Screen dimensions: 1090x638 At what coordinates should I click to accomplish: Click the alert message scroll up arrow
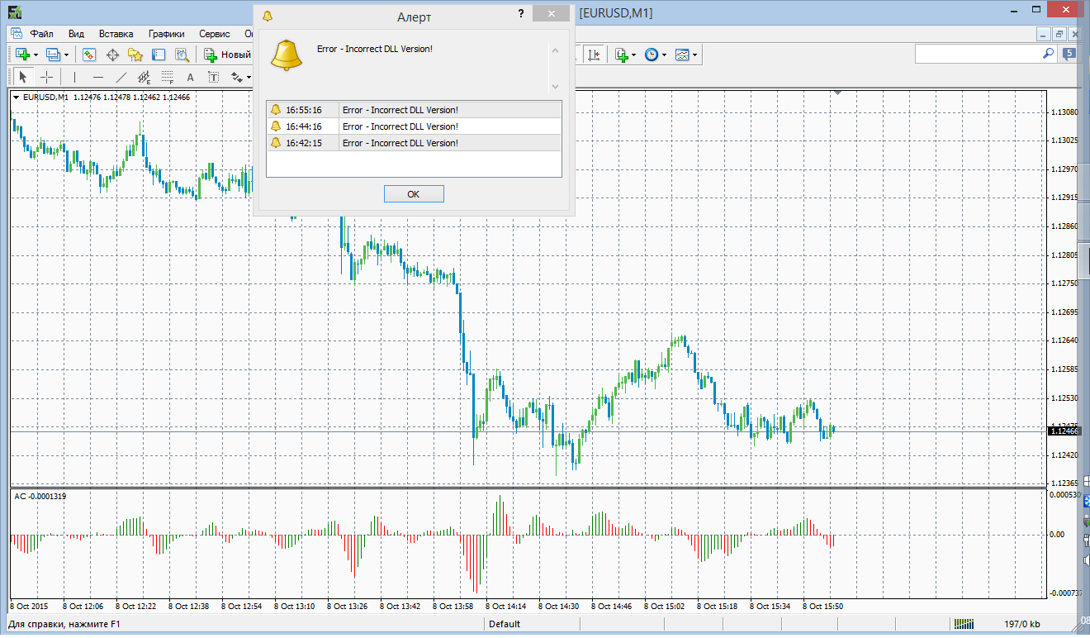coord(555,50)
